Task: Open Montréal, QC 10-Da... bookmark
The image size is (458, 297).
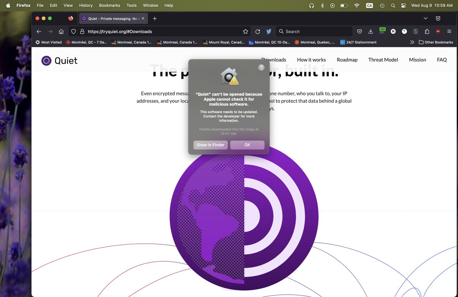Action: point(269,42)
